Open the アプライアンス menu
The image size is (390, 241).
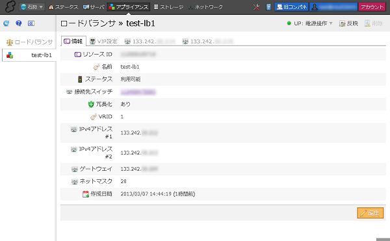point(129,7)
